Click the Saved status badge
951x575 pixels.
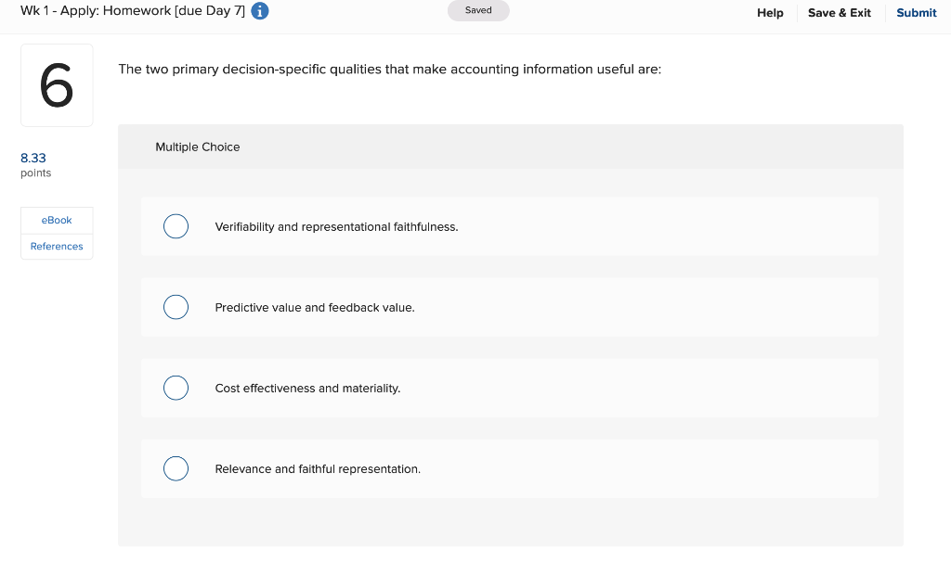point(478,10)
